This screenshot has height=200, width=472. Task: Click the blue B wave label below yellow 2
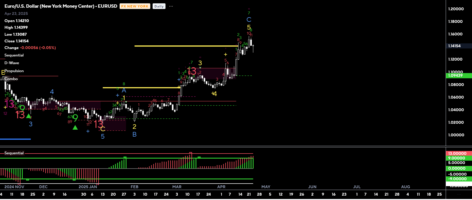pyautogui.click(x=134, y=135)
